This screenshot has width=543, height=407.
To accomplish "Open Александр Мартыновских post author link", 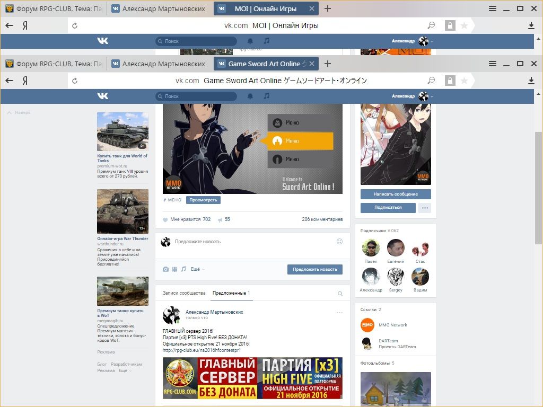I will tap(214, 312).
